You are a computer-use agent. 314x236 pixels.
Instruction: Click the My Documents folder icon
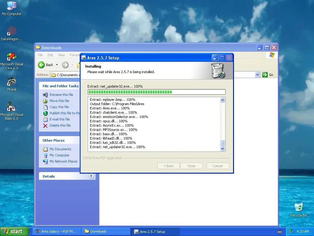click(x=45, y=149)
